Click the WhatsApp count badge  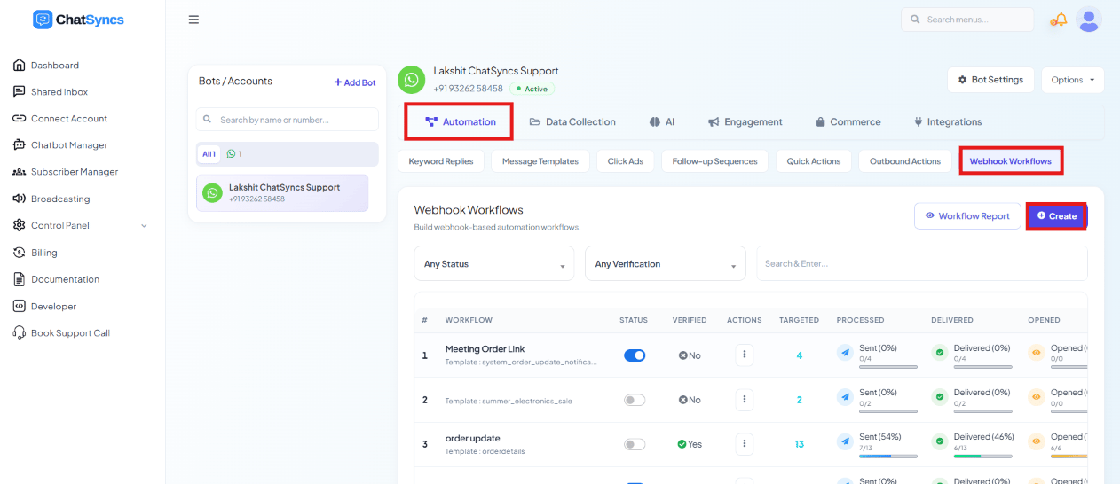(234, 153)
